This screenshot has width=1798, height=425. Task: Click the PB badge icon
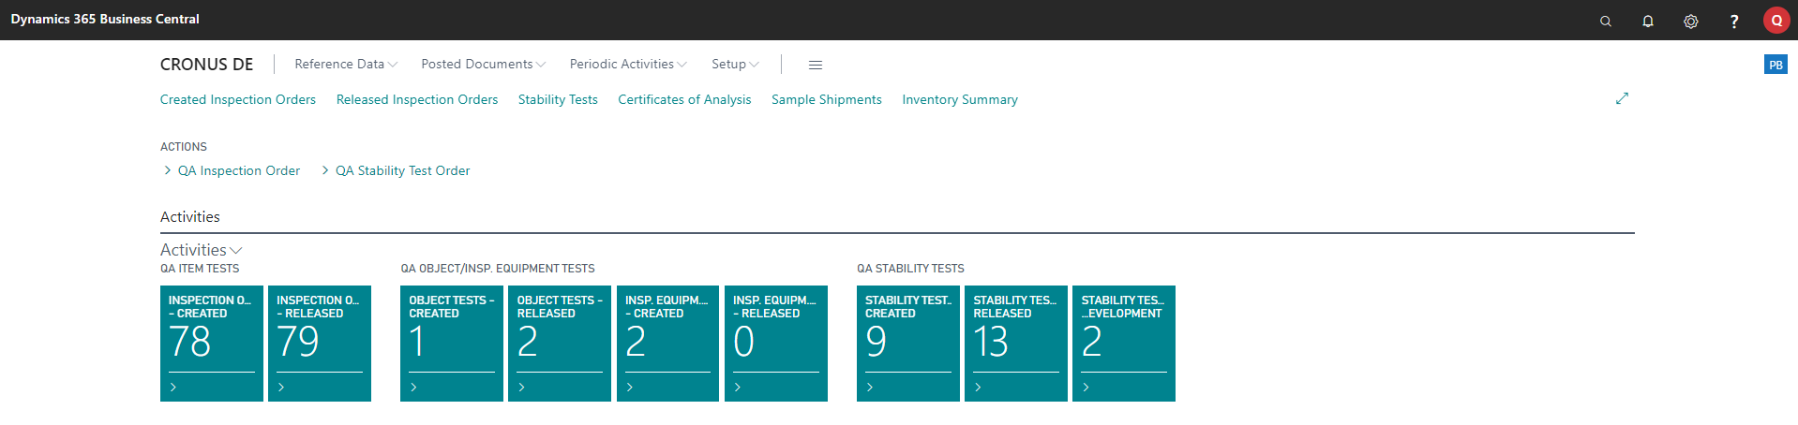(1776, 65)
